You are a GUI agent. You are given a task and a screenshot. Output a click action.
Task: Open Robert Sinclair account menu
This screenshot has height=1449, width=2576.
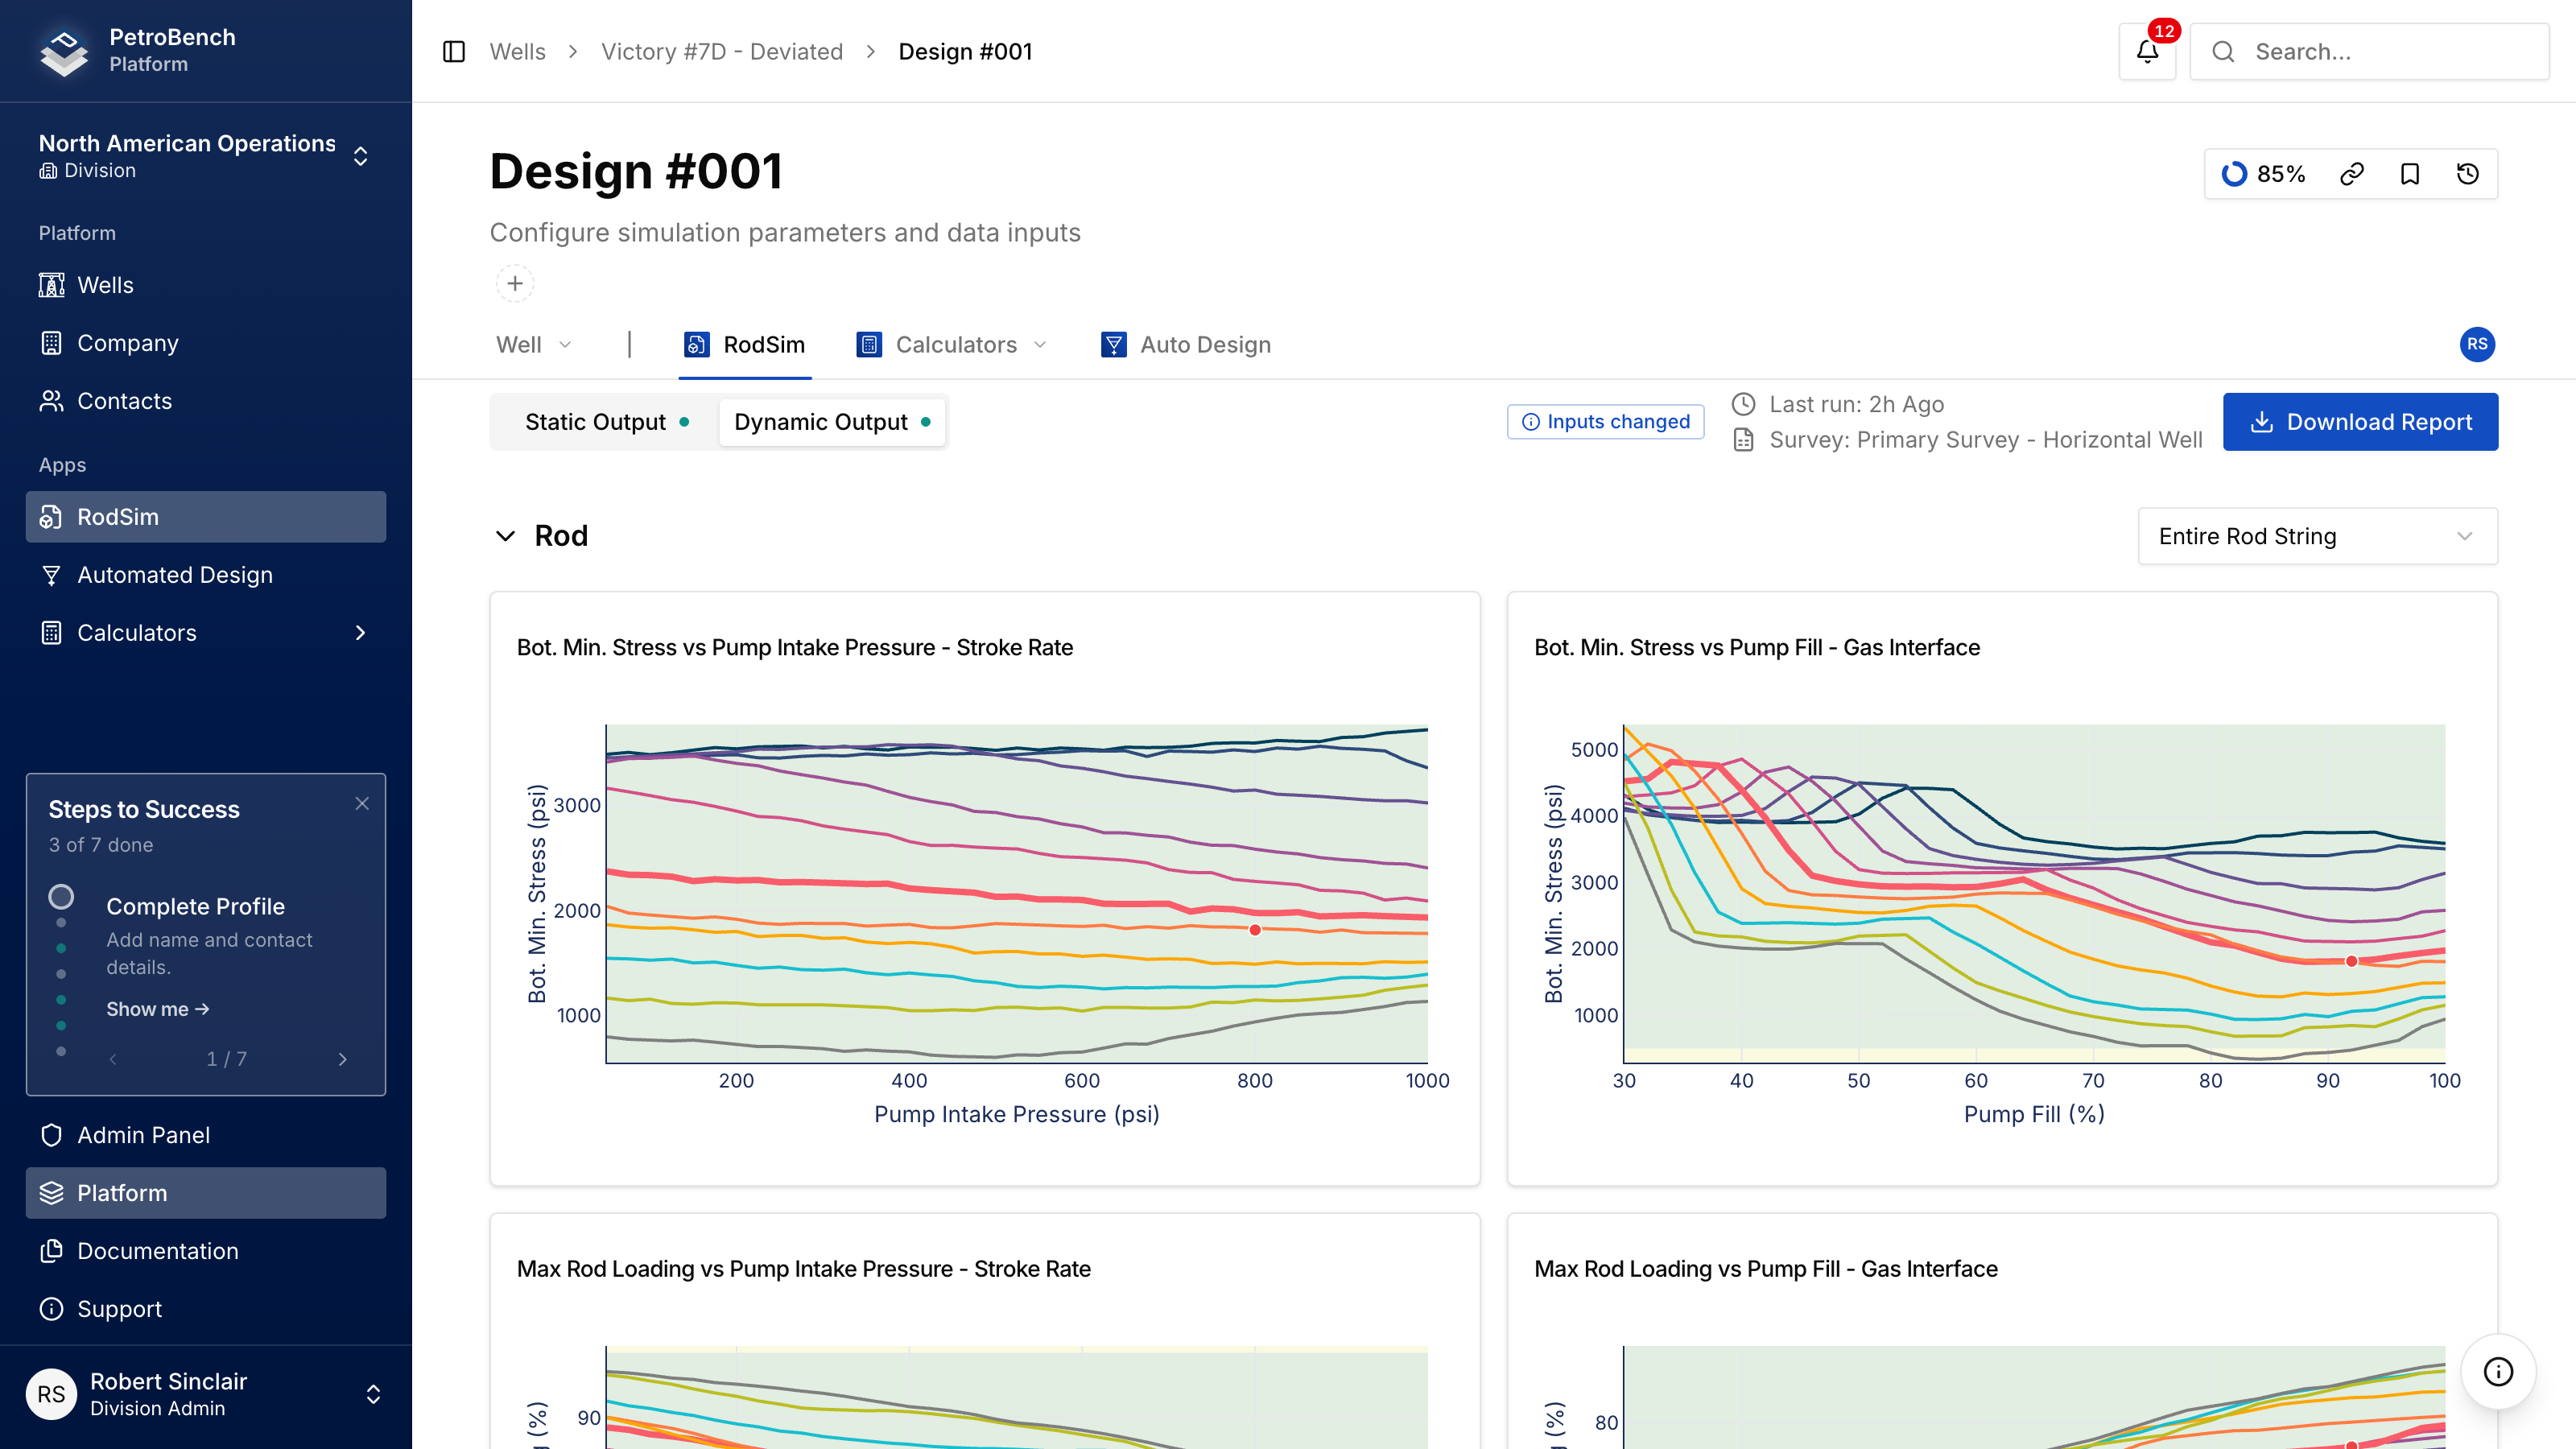206,1394
